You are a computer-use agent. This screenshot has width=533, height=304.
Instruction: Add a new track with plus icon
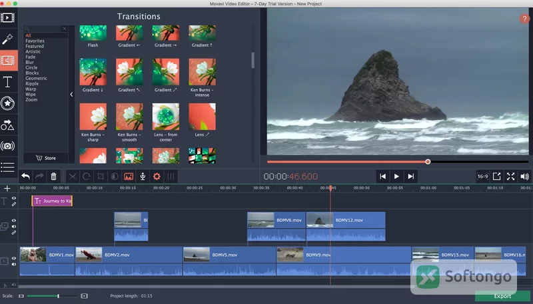pyautogui.click(x=7, y=188)
